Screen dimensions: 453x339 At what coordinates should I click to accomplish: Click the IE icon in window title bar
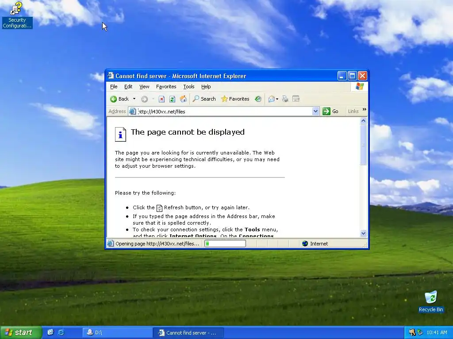(110, 75)
